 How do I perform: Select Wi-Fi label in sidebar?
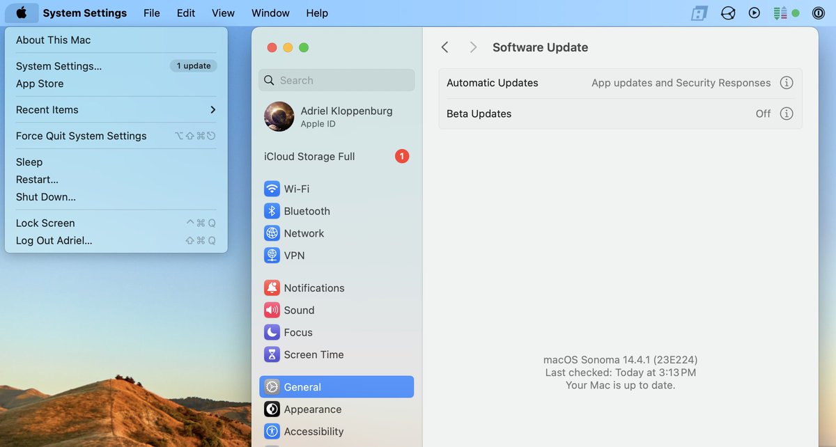[297, 189]
